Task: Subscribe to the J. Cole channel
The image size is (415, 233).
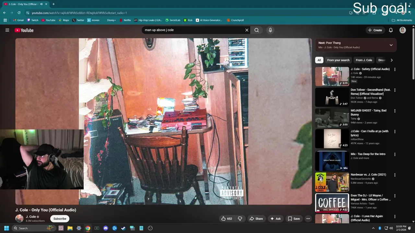Action: click(60, 219)
